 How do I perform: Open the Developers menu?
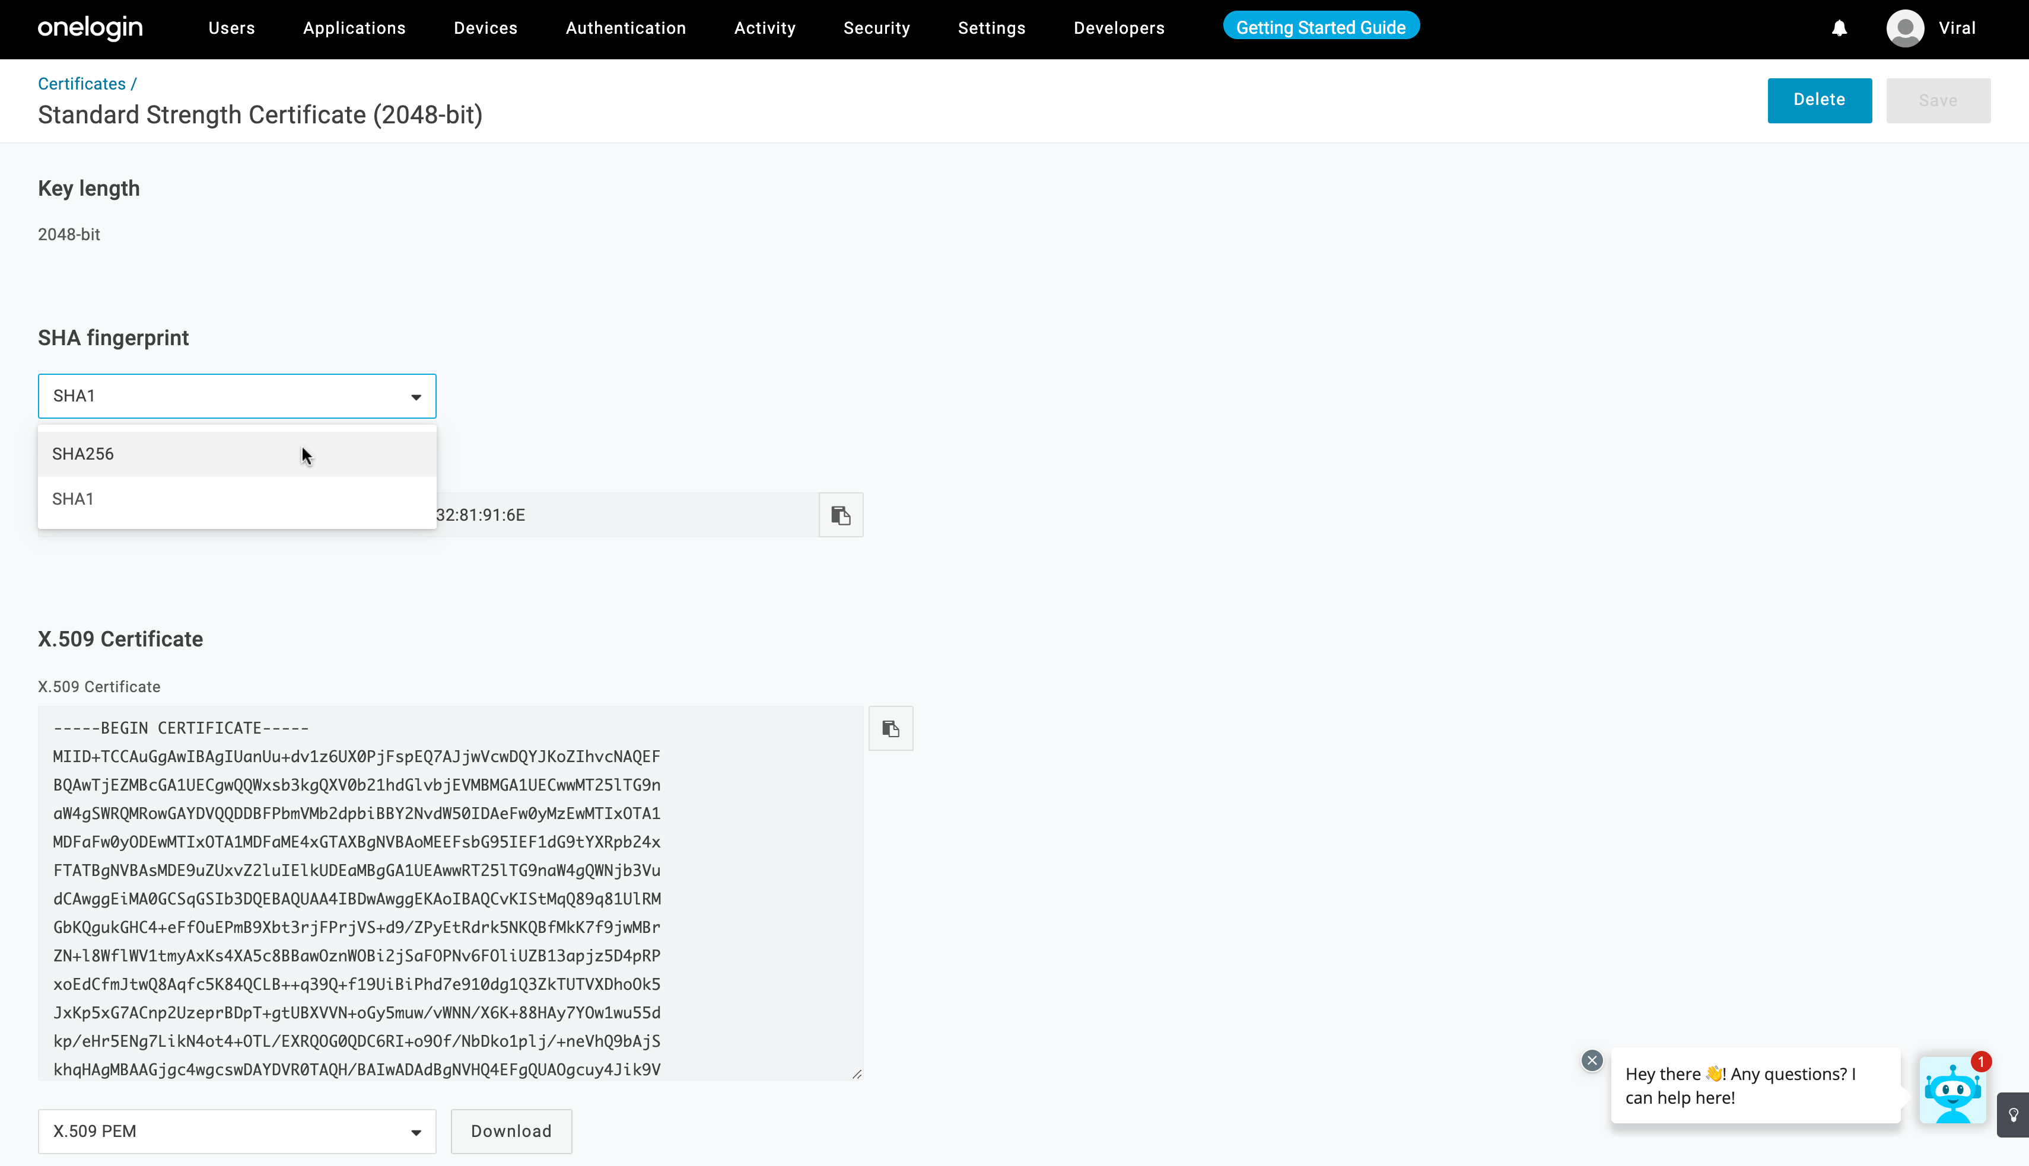coord(1118,29)
